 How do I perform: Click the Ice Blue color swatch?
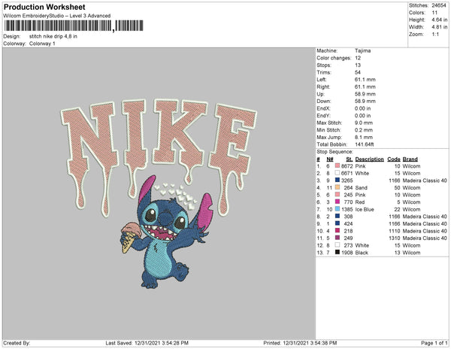[x=337, y=209]
